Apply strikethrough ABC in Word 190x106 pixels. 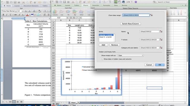tap(15, 15)
